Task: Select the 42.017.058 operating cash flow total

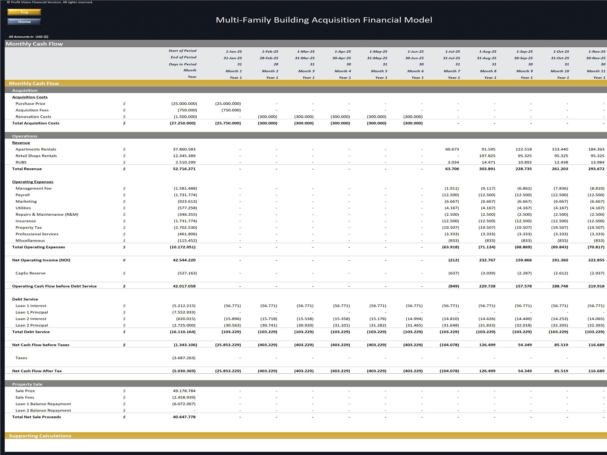Action: click(184, 286)
